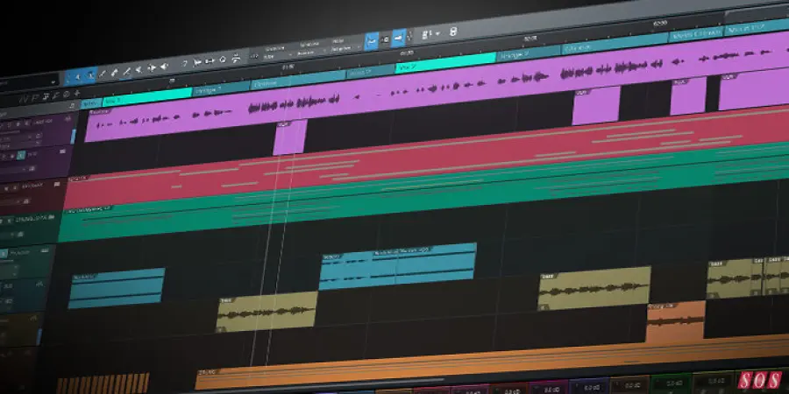Select the yellow audio clip on the left

point(267,312)
